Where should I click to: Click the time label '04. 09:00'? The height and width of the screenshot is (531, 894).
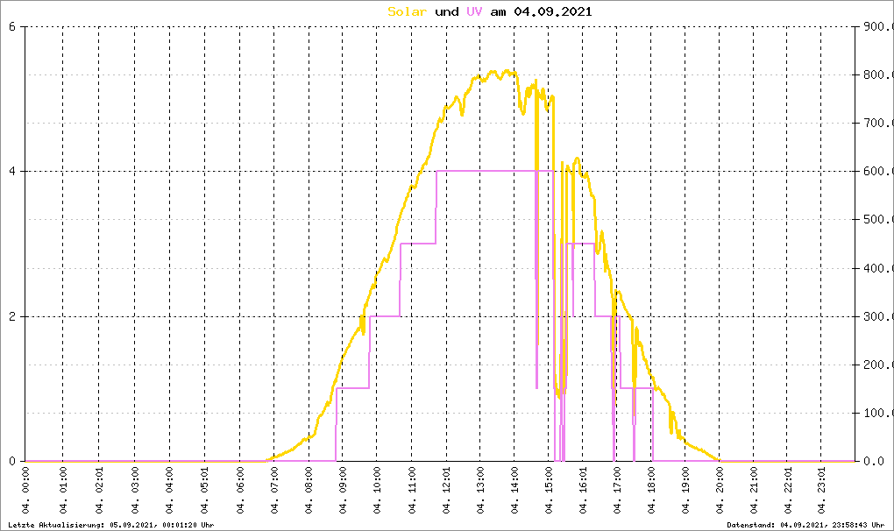pyautogui.click(x=342, y=491)
